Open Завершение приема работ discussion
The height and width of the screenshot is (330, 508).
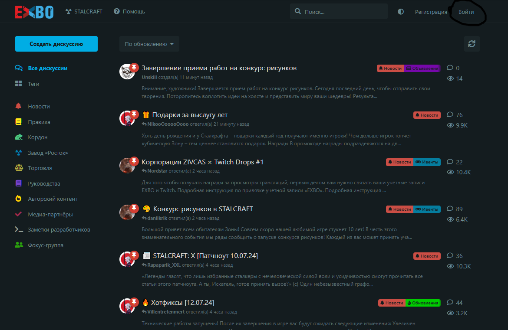(x=219, y=68)
